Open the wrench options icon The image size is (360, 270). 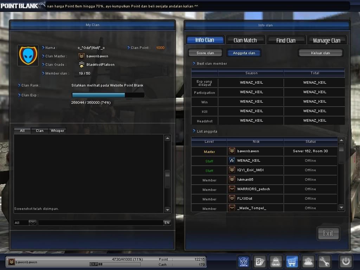coord(324,261)
